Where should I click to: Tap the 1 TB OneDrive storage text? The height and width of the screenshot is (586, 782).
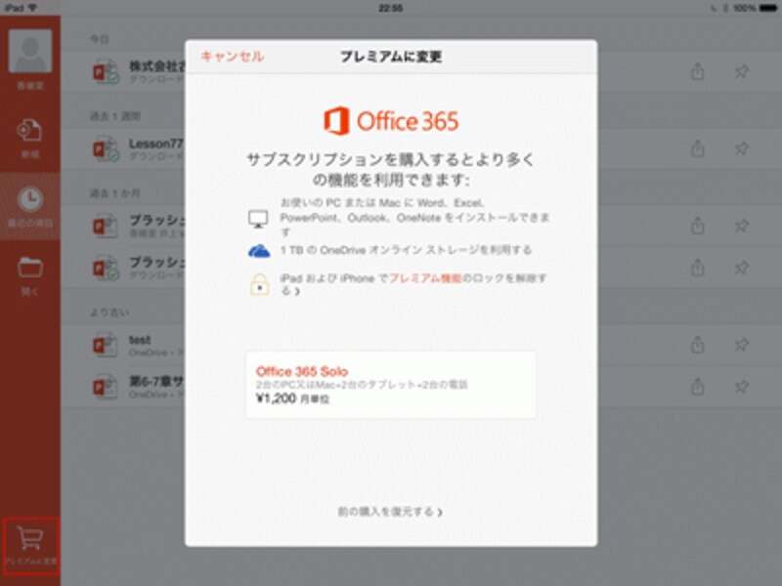406,250
